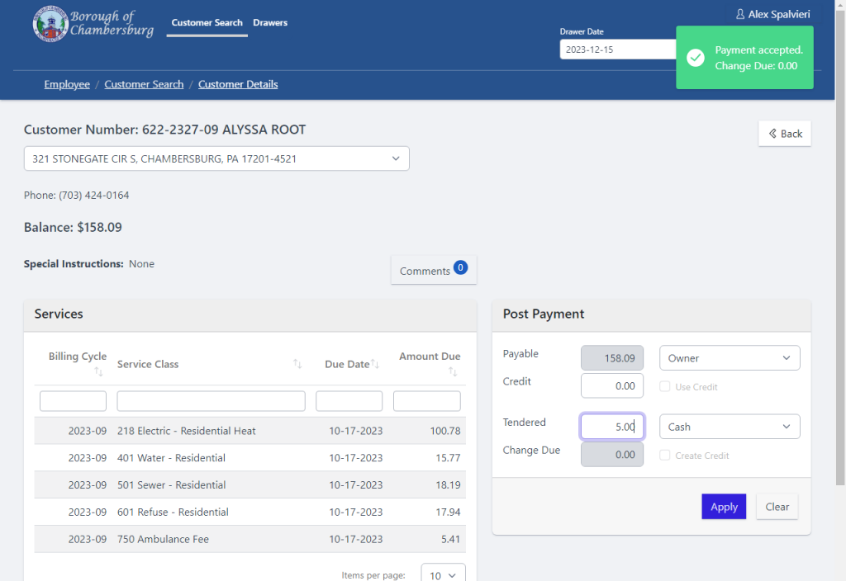Select Customer Search in the navigation bar
The image size is (846, 581).
(207, 23)
